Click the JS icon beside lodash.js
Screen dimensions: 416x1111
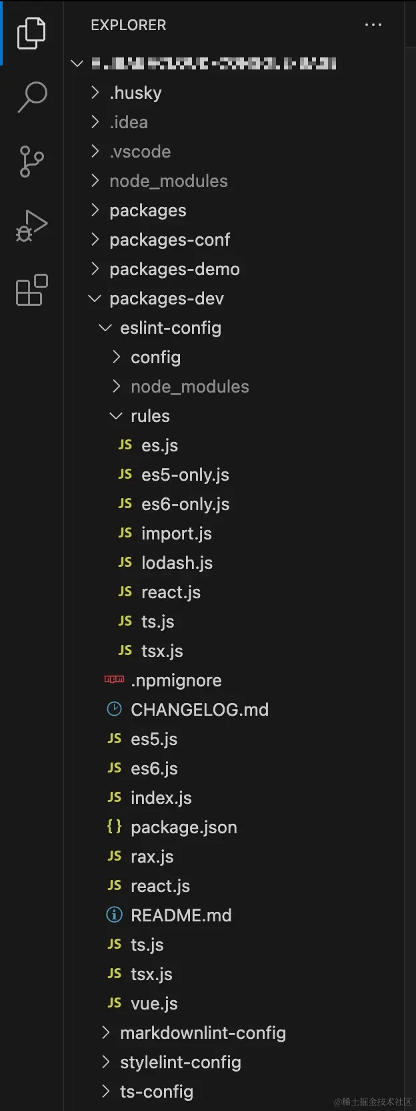(125, 562)
